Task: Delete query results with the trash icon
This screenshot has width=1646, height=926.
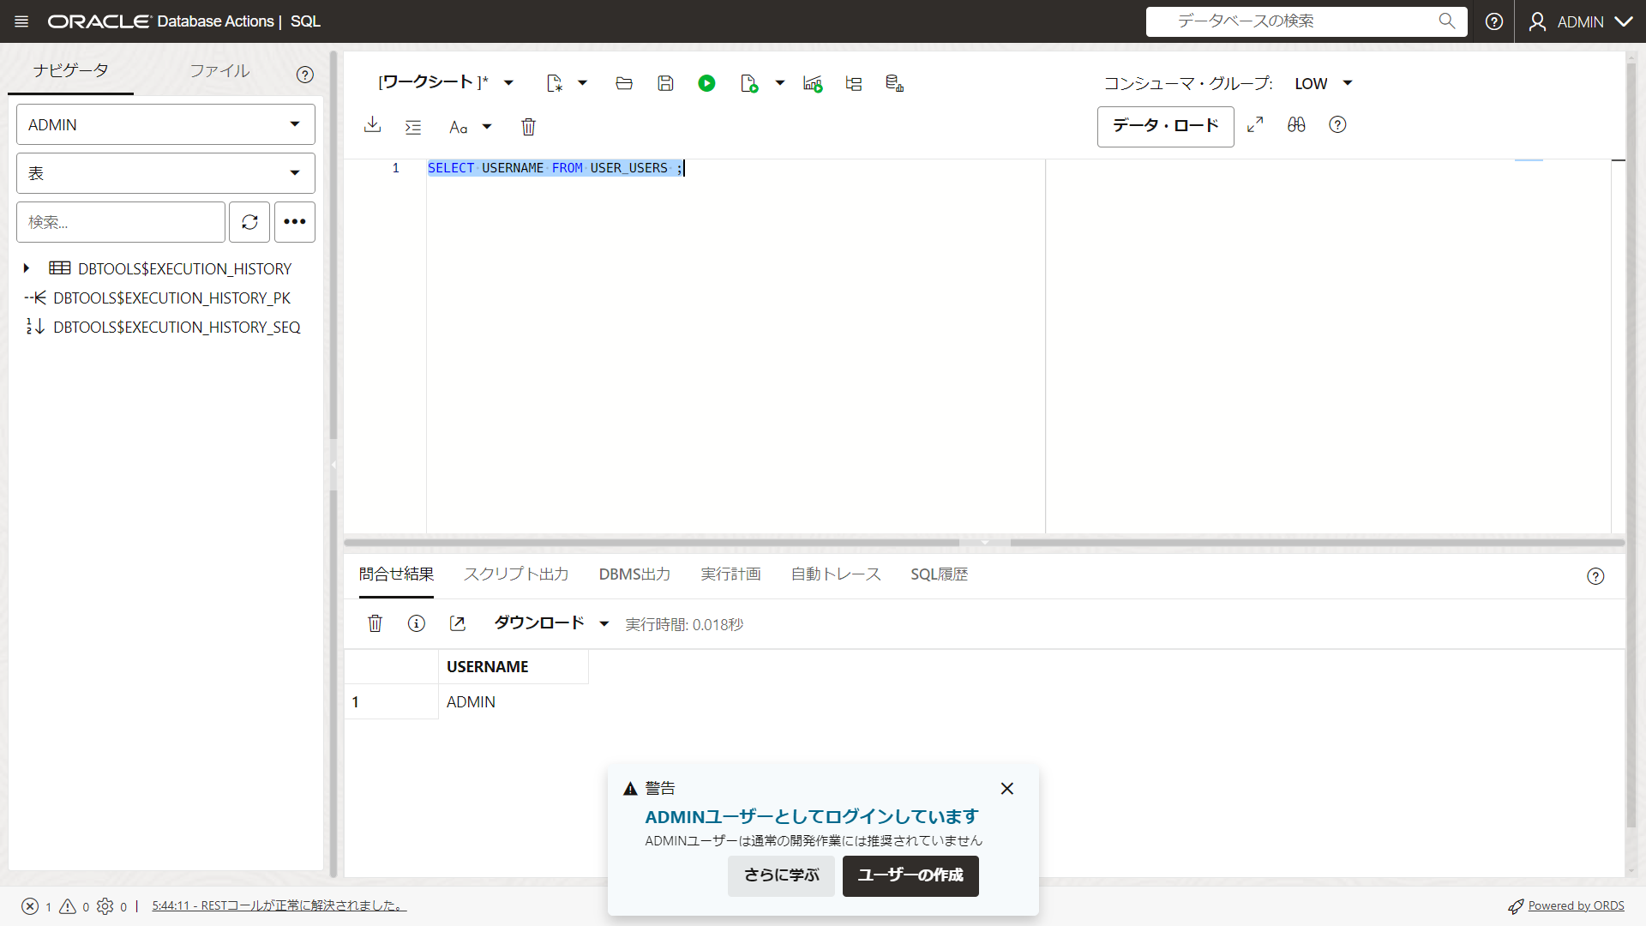Action: pos(375,623)
